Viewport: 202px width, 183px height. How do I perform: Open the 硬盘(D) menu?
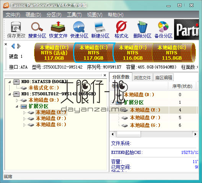pyautogui.click(x=33, y=15)
